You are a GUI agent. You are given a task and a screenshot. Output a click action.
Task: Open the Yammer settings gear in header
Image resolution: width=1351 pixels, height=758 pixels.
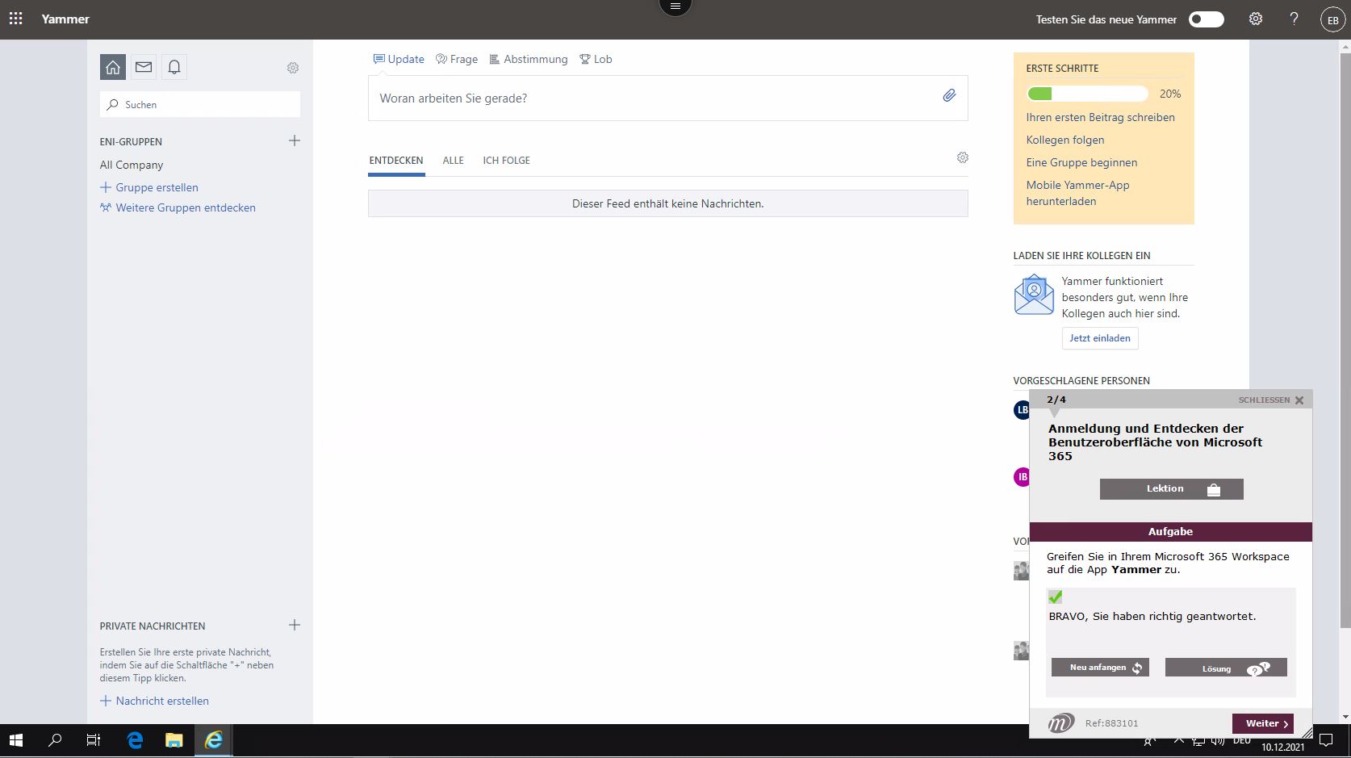tap(1256, 19)
